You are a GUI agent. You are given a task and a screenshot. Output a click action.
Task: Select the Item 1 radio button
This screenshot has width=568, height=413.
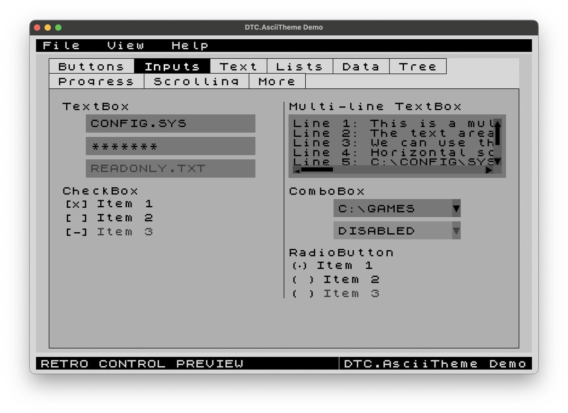pyautogui.click(x=333, y=265)
